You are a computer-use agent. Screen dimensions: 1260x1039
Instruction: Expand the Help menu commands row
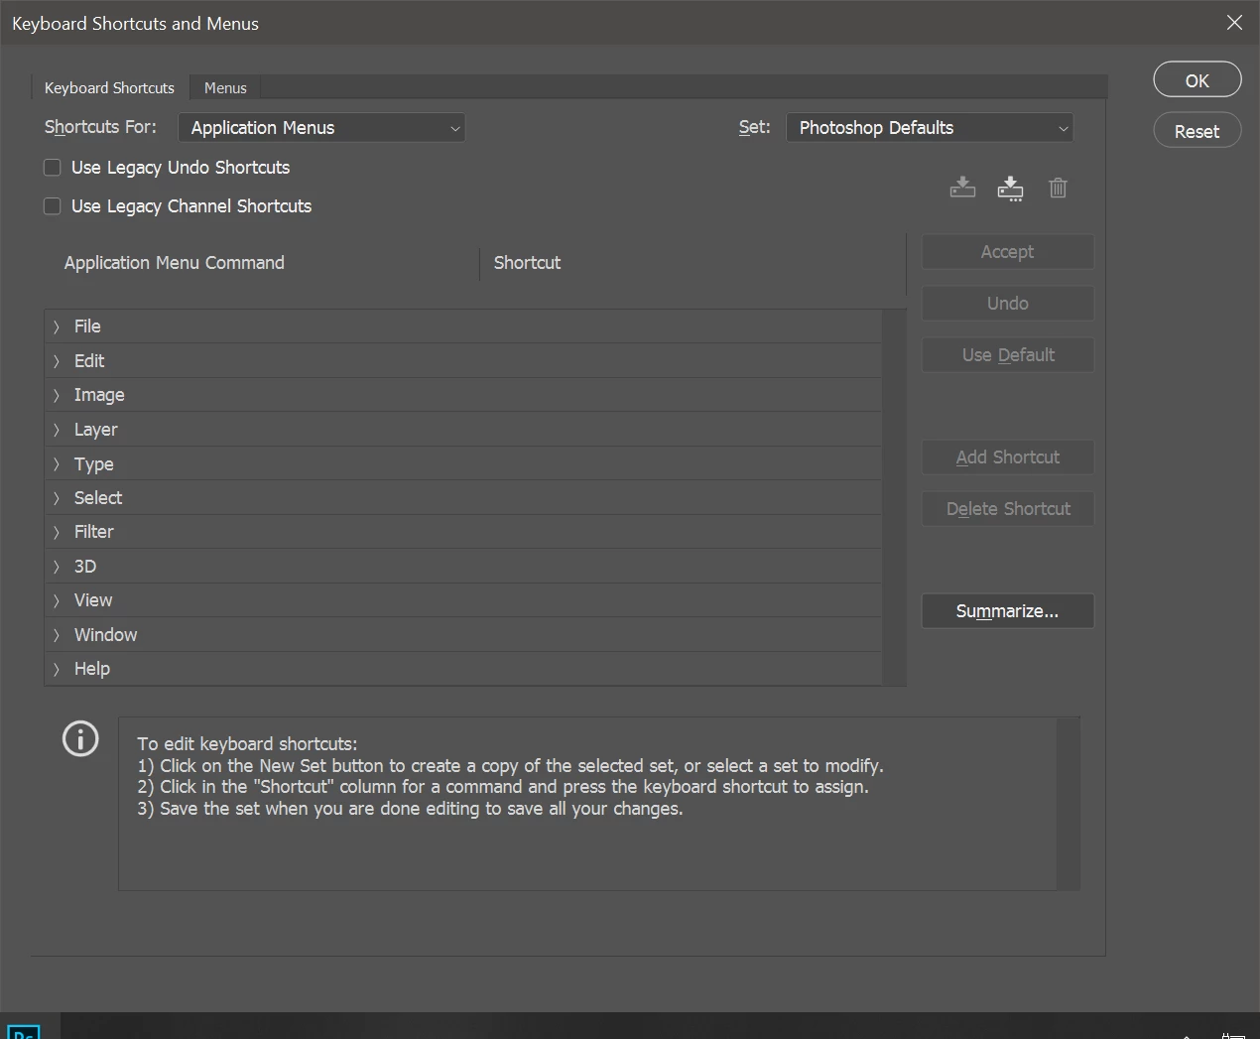pyautogui.click(x=462, y=669)
